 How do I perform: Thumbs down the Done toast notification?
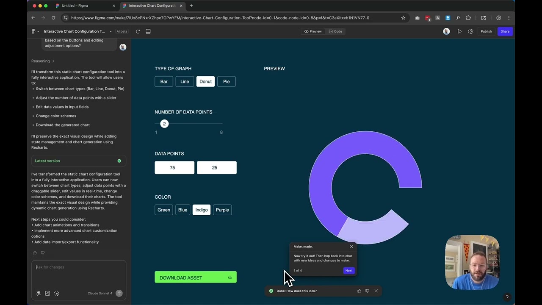(367, 291)
